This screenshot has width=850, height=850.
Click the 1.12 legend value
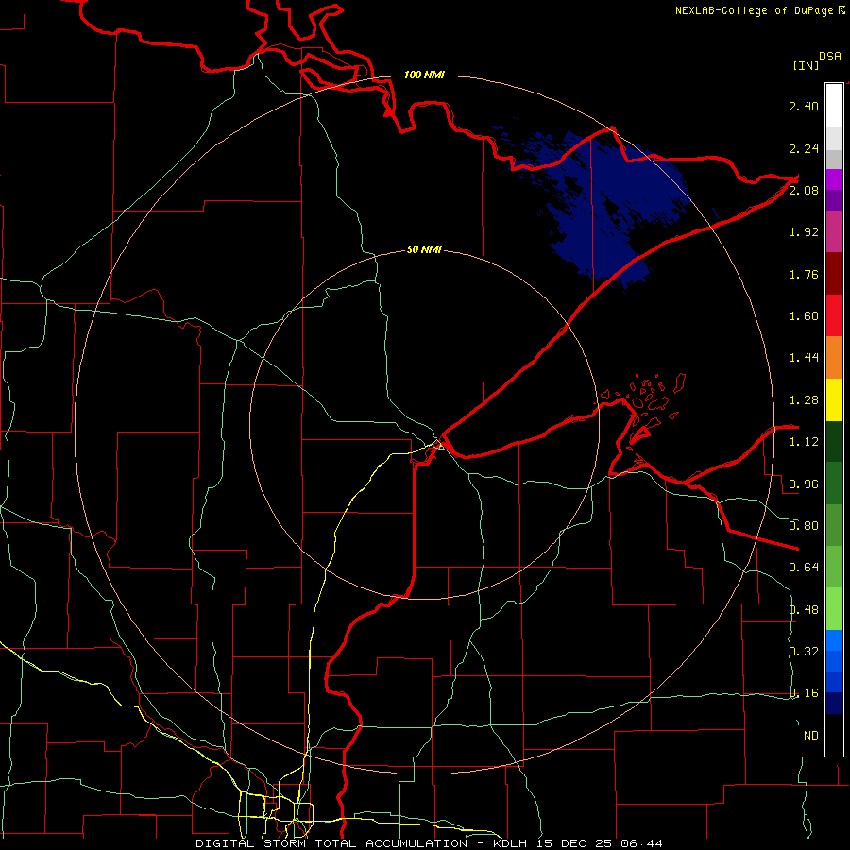pyautogui.click(x=804, y=442)
